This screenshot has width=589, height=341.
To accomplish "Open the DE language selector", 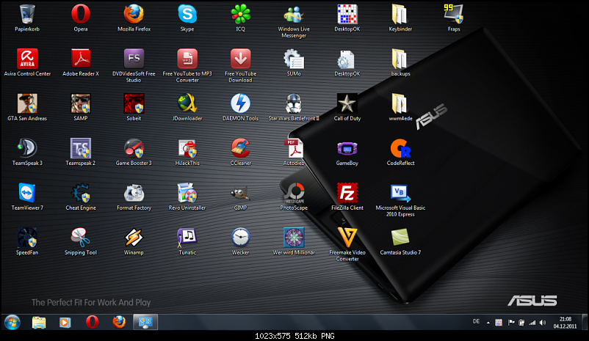I will pyautogui.click(x=477, y=321).
